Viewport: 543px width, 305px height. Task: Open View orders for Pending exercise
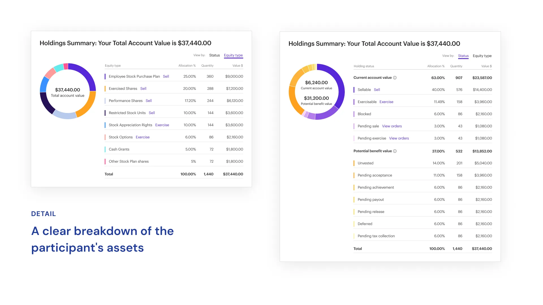pyautogui.click(x=399, y=138)
